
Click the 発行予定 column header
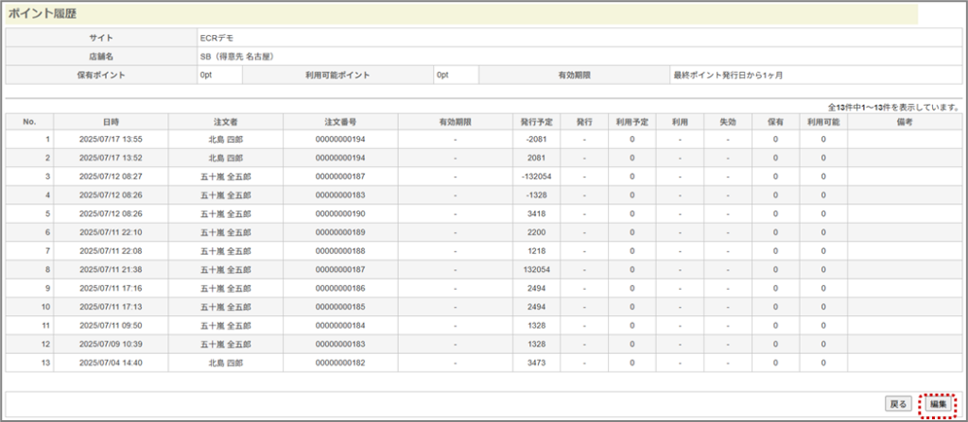pyautogui.click(x=536, y=122)
